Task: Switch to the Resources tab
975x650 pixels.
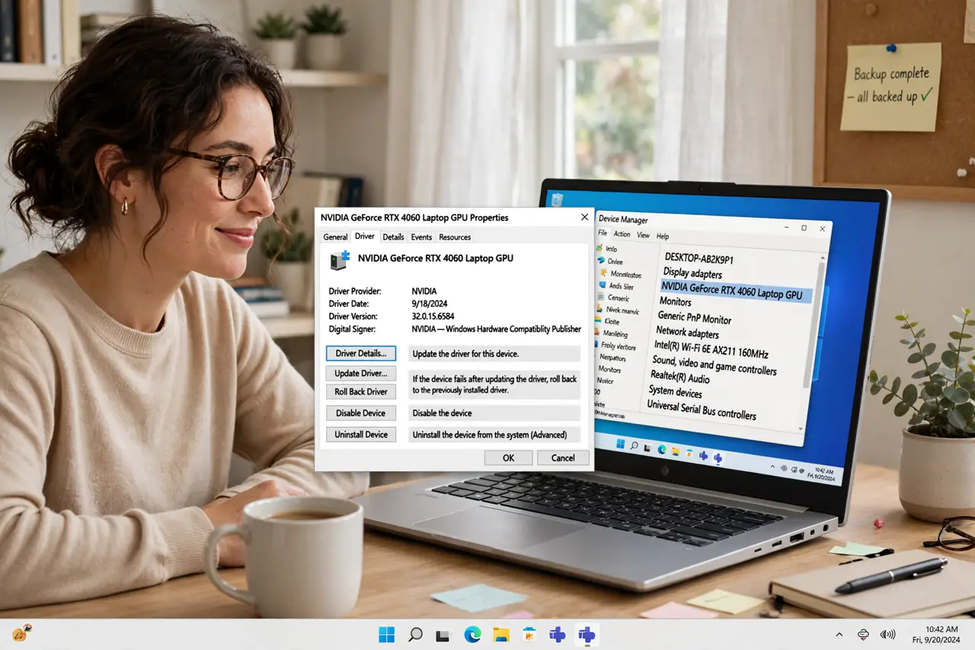Action: click(455, 237)
